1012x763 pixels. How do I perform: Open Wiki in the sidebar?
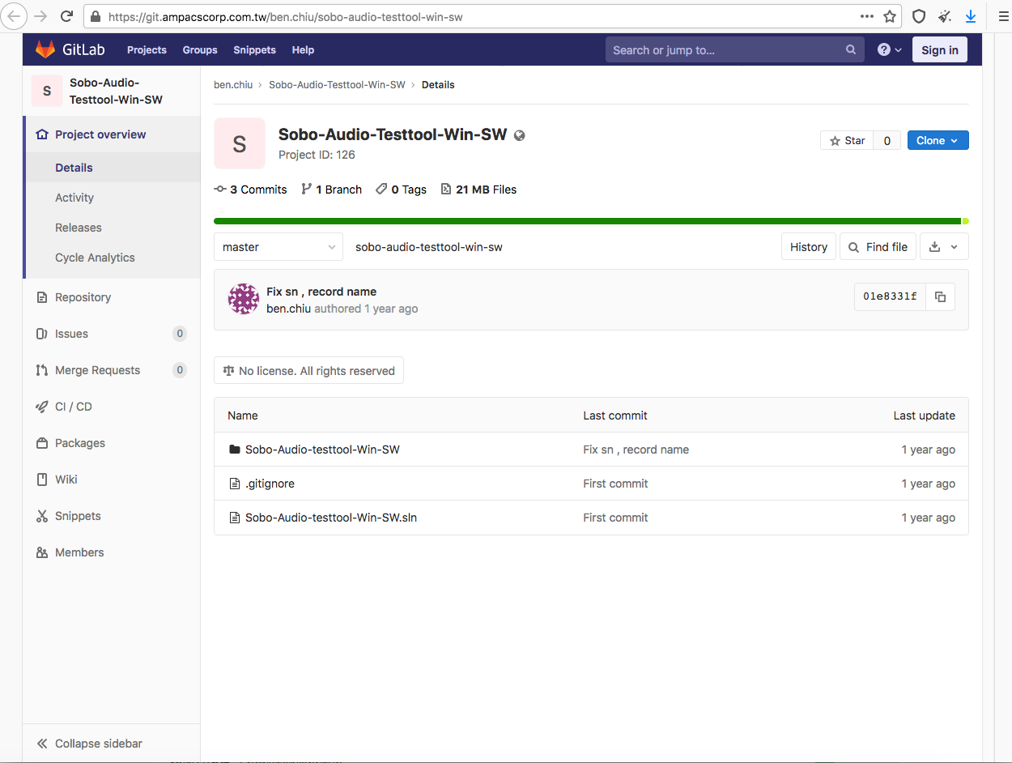[x=112, y=480]
